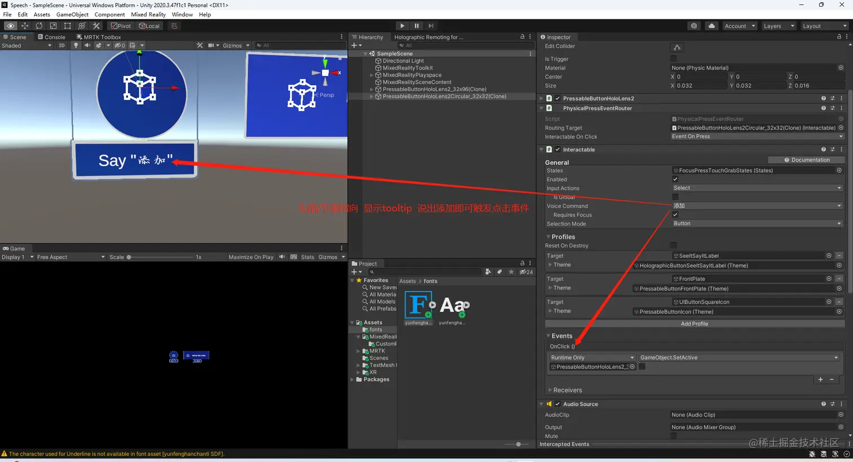Remove OnClick event listener with minus
The image size is (853, 462).
832,380
